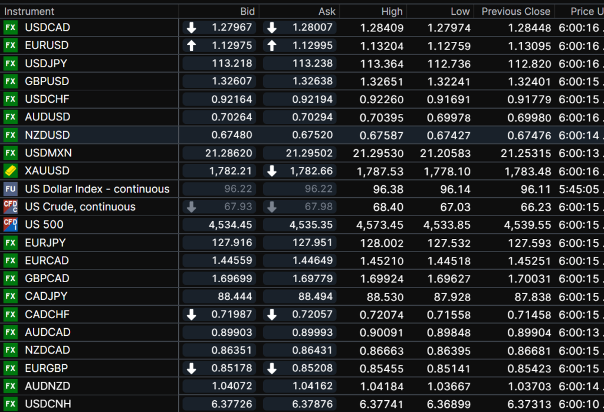The width and height of the screenshot is (604, 412).
Task: Click the CFD icon beside US 500
Action: point(10,225)
